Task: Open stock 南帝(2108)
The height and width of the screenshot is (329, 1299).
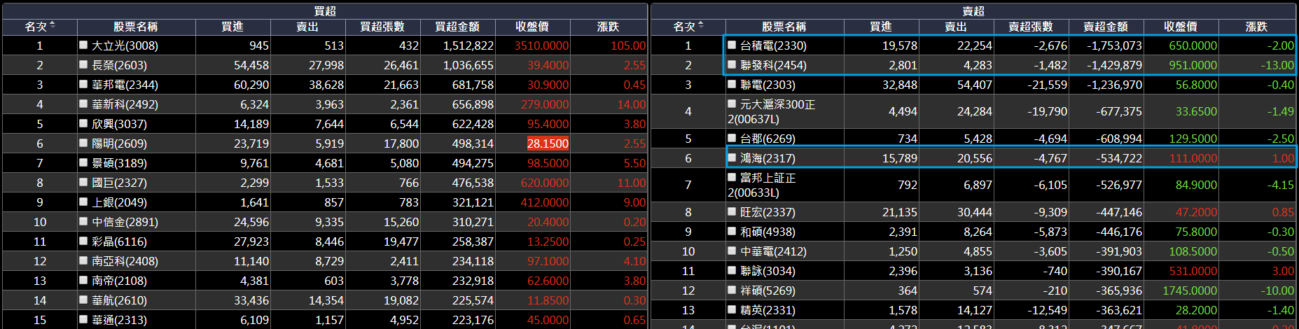Action: 119,281
